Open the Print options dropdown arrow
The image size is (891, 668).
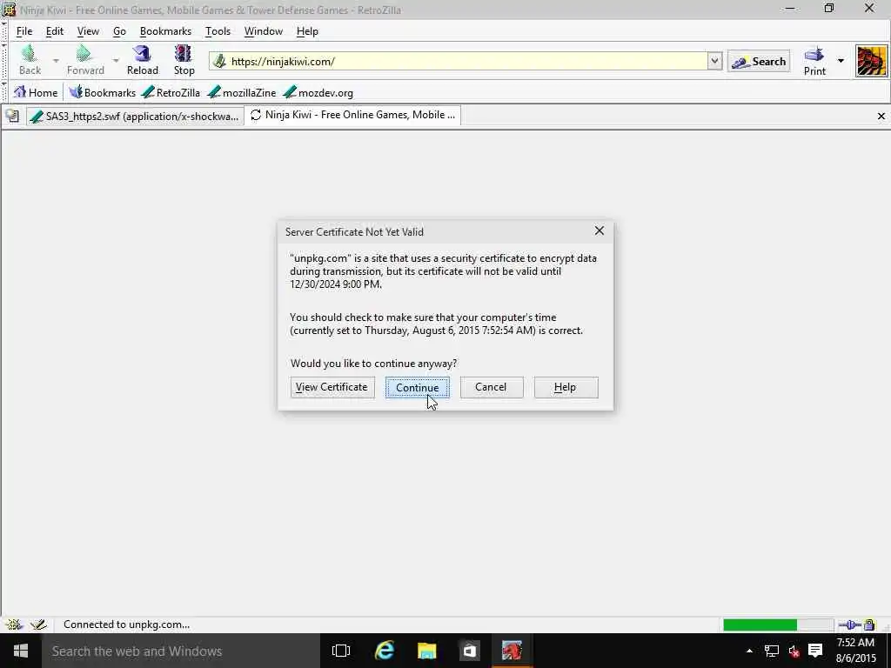[x=841, y=61]
